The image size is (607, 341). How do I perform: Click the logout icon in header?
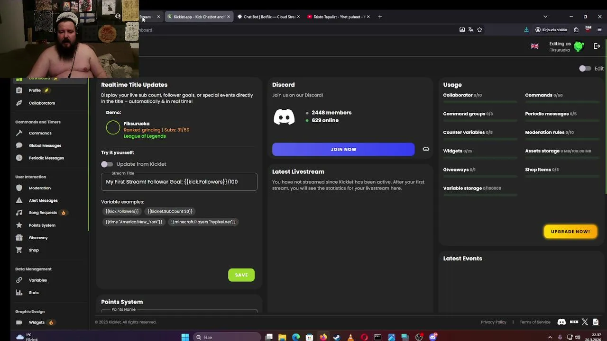[x=597, y=46]
